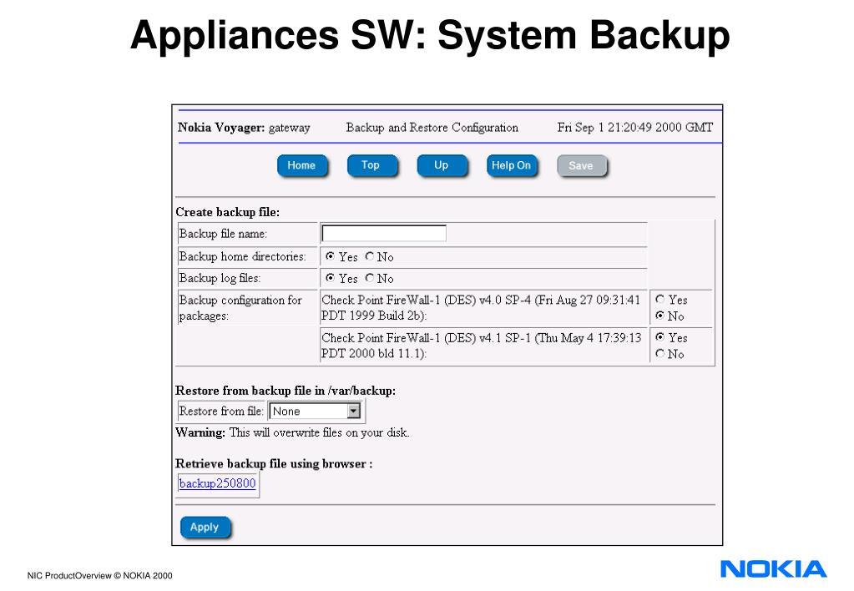The image size is (854, 591).
Task: Click the 'Restore from file:' label
Action: (221, 411)
